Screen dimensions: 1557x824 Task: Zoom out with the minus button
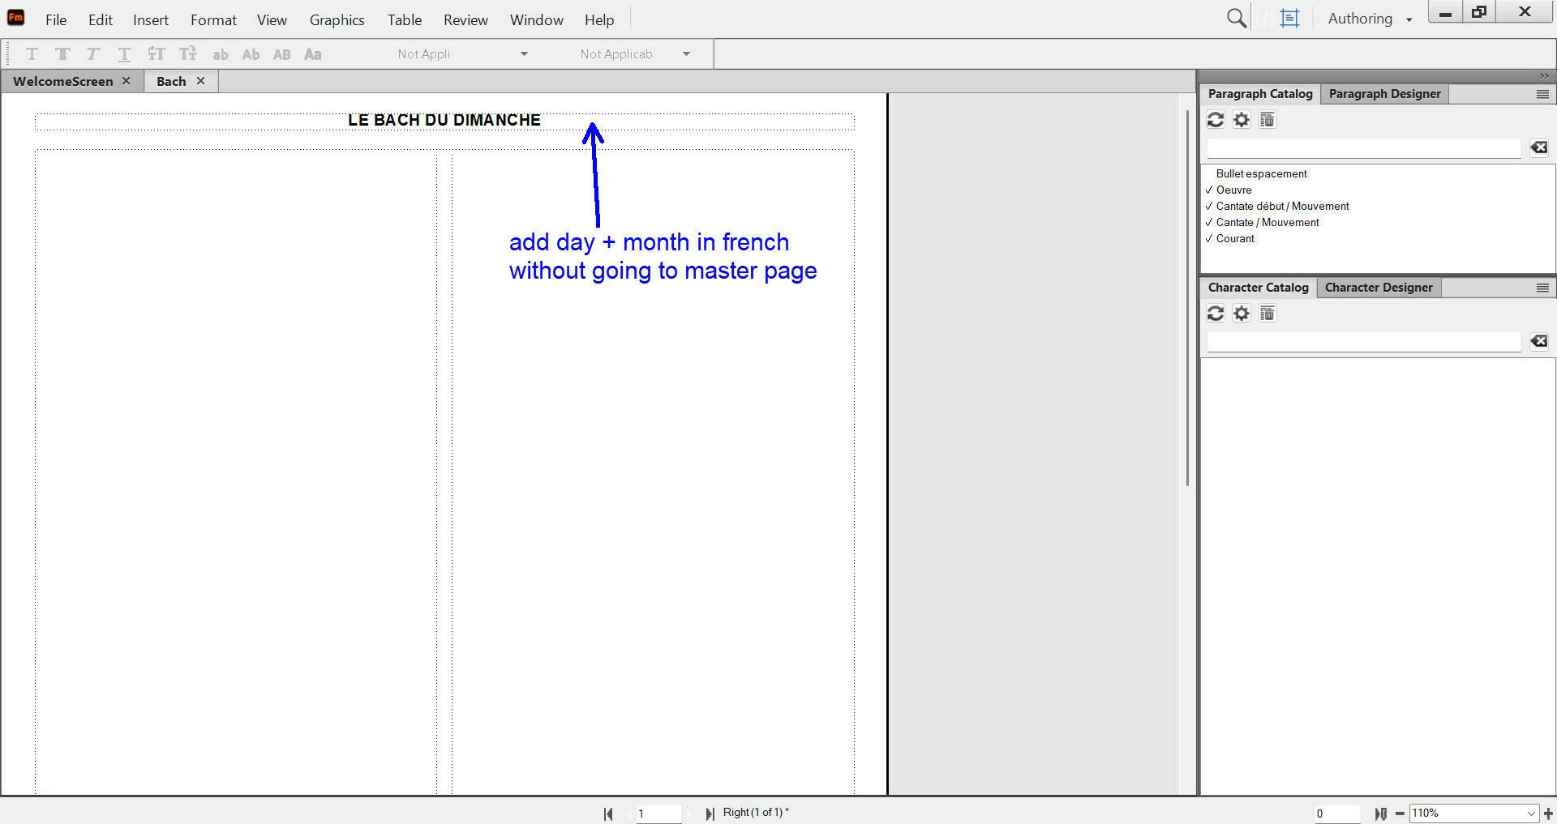click(1400, 813)
